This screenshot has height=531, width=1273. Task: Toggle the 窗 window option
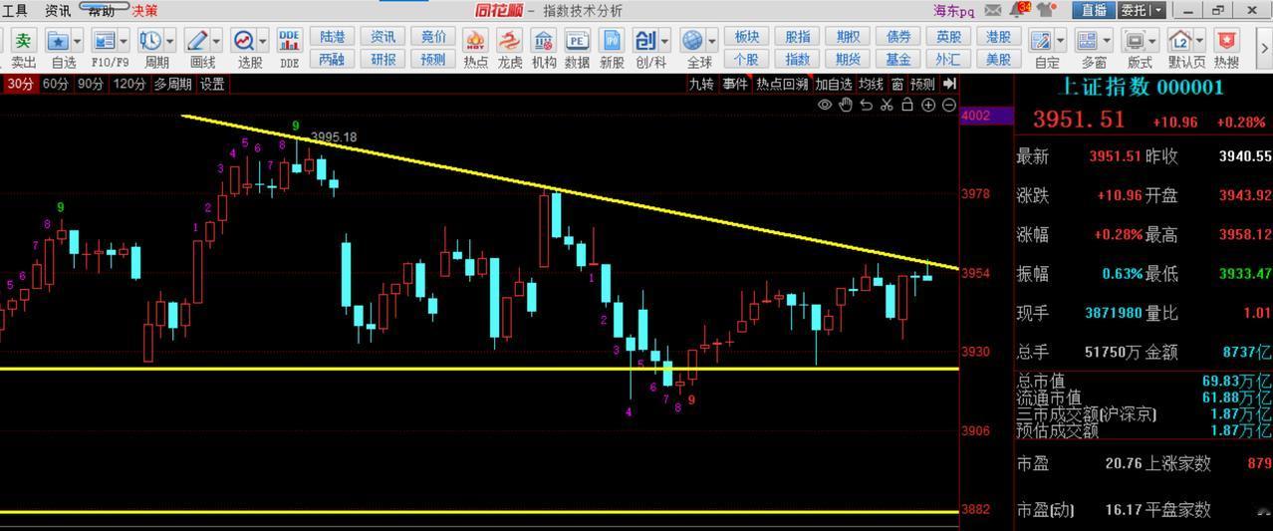coord(897,84)
